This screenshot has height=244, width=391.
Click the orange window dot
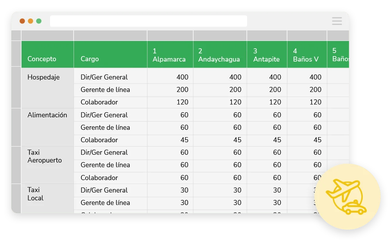point(30,21)
